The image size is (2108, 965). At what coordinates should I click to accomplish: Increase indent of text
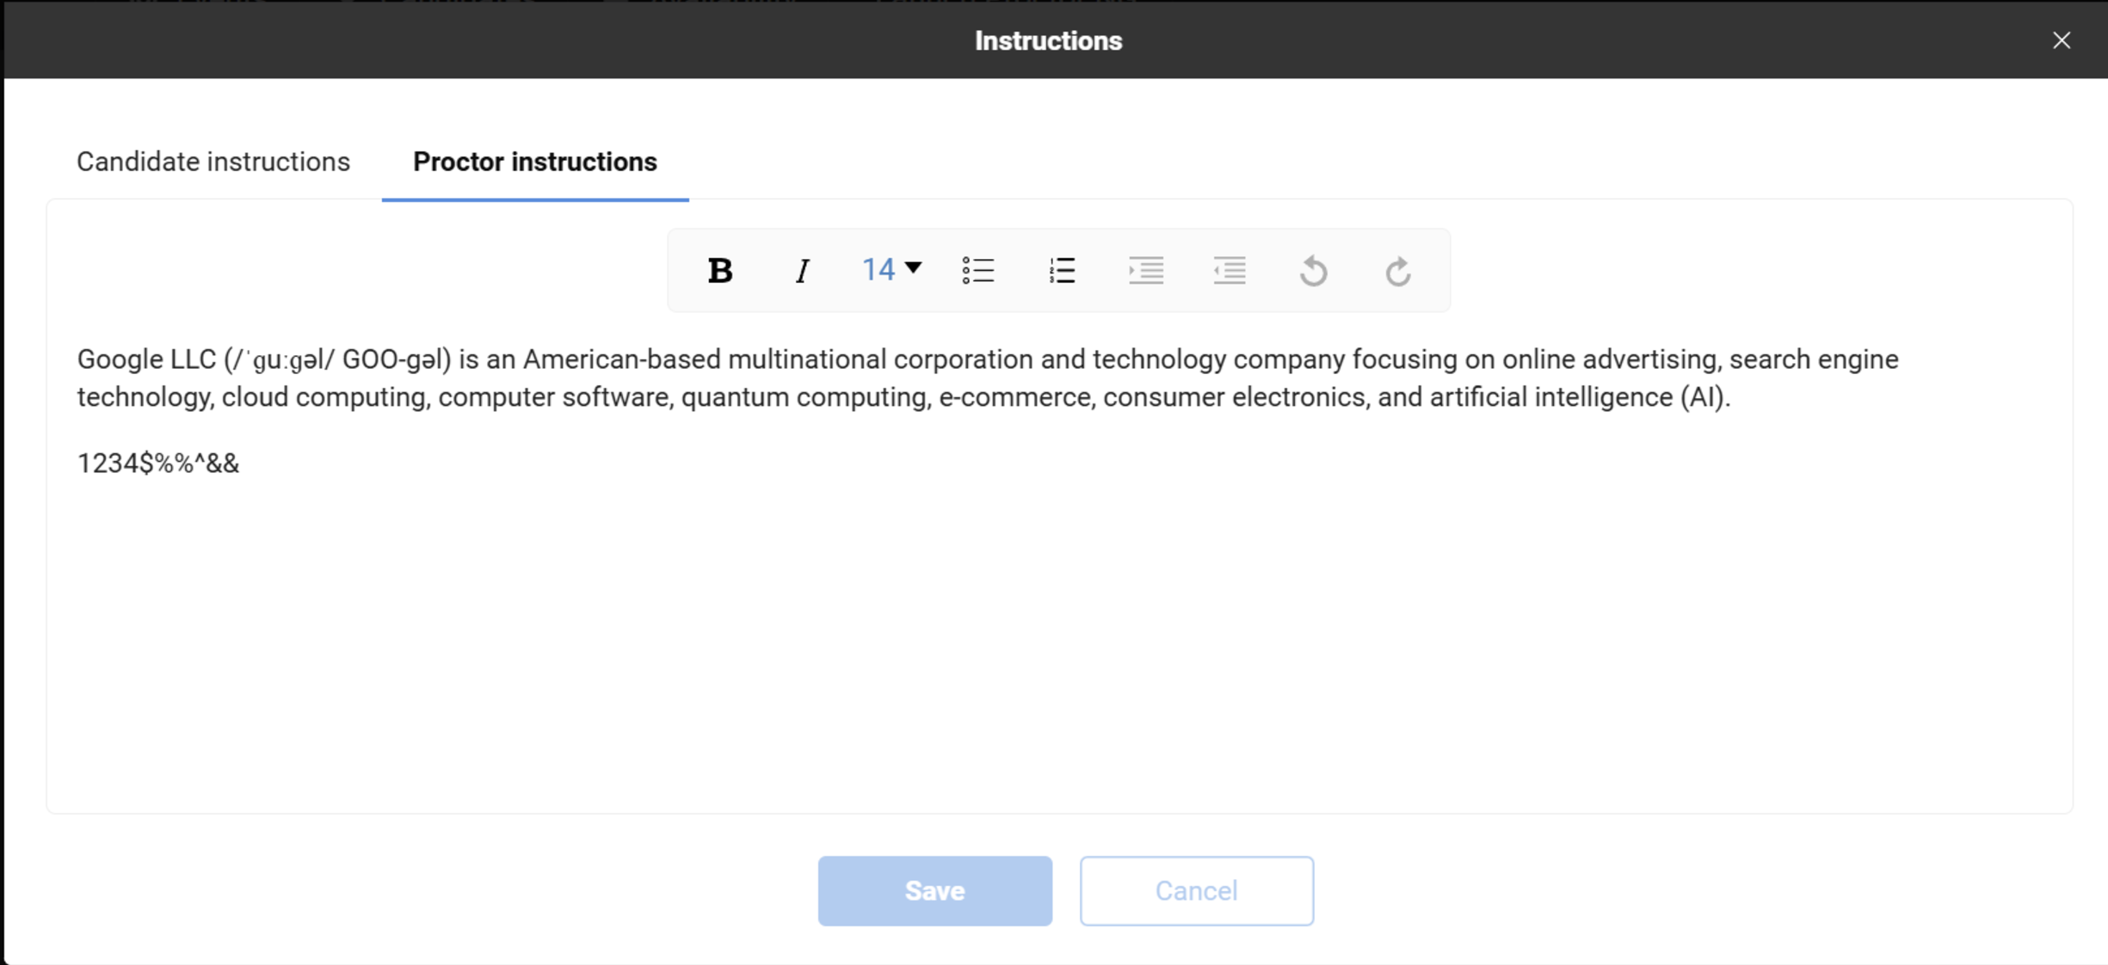point(1146,271)
